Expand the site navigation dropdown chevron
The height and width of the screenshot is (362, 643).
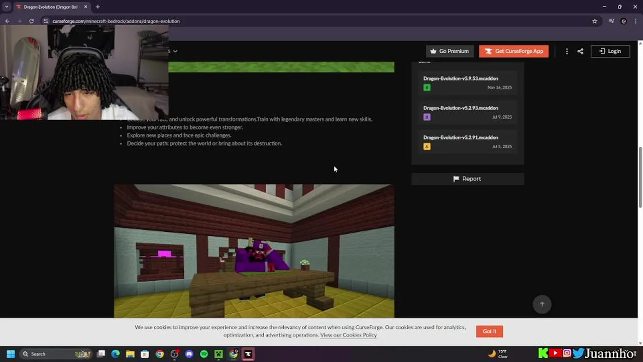click(175, 51)
